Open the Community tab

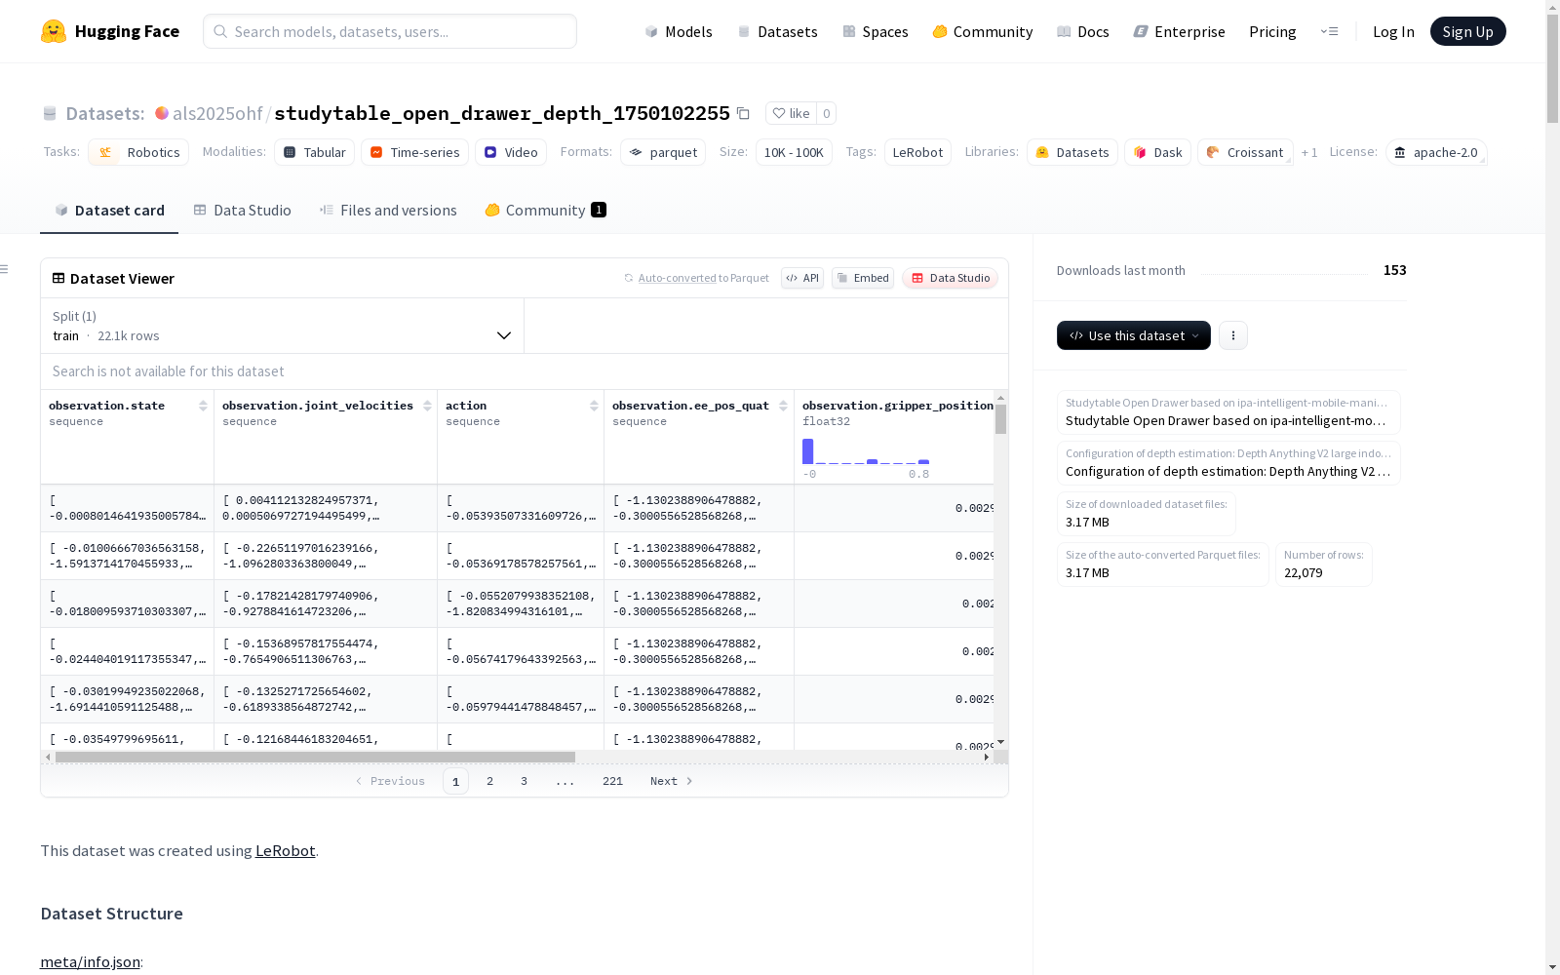click(x=545, y=211)
